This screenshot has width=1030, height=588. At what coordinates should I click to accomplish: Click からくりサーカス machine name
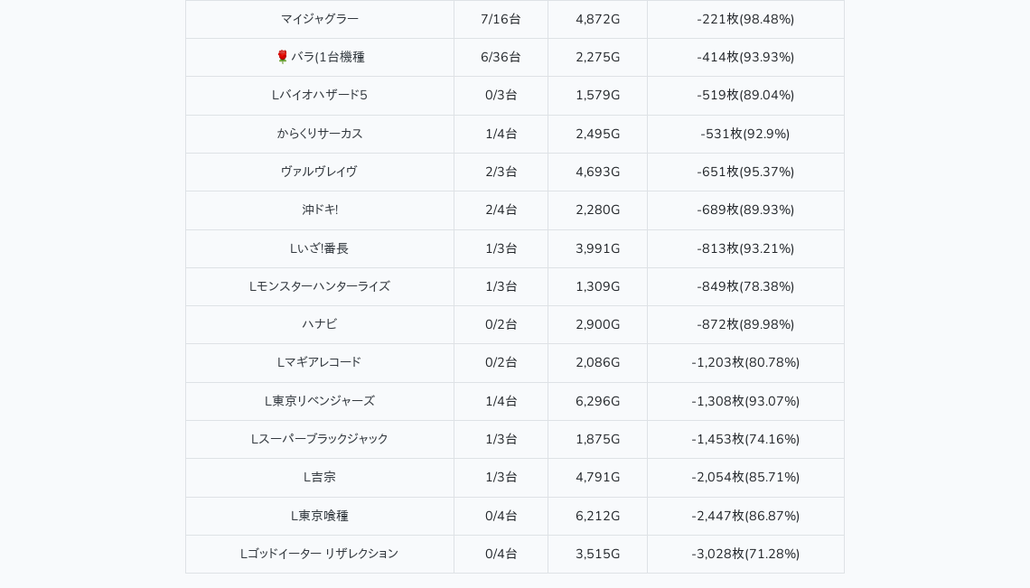319,134
